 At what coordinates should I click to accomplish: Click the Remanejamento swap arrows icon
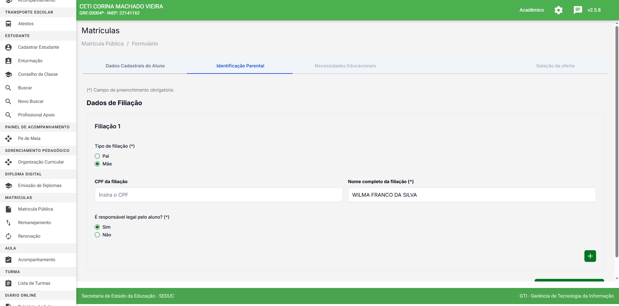(x=8, y=222)
